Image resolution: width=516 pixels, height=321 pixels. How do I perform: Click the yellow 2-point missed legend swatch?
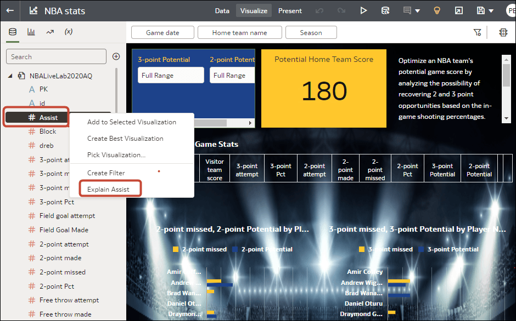(x=176, y=249)
